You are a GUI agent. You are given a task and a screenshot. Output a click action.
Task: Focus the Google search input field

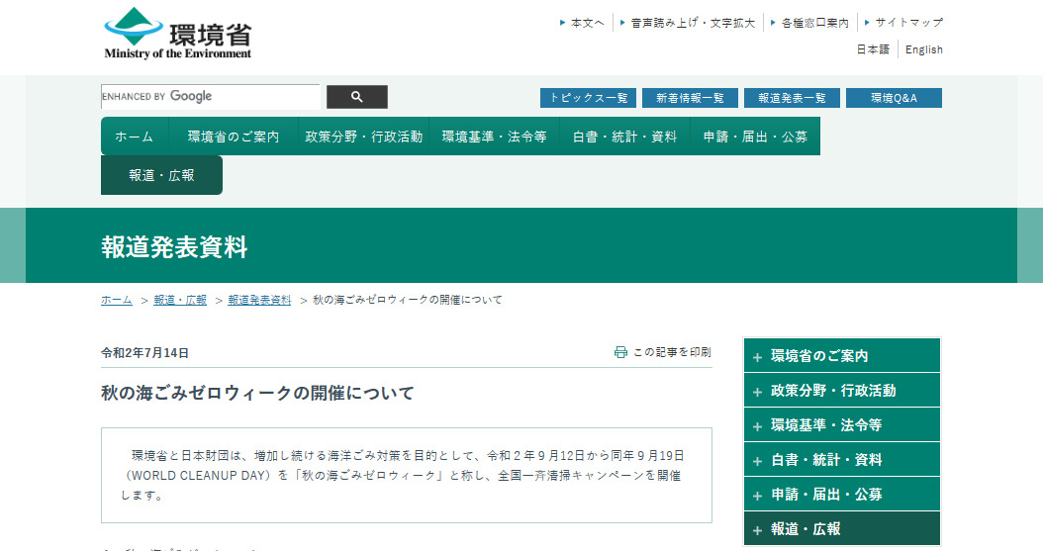(211, 97)
